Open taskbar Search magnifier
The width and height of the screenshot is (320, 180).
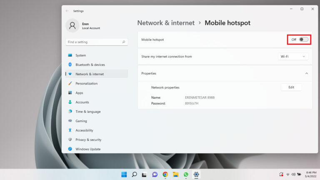(134, 175)
